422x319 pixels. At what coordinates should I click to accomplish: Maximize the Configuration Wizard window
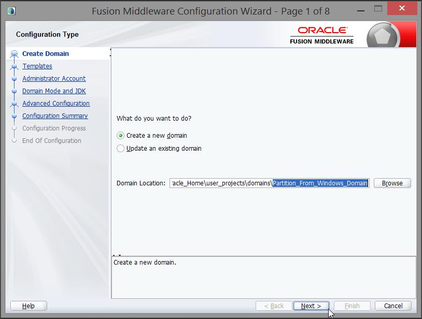(378, 9)
